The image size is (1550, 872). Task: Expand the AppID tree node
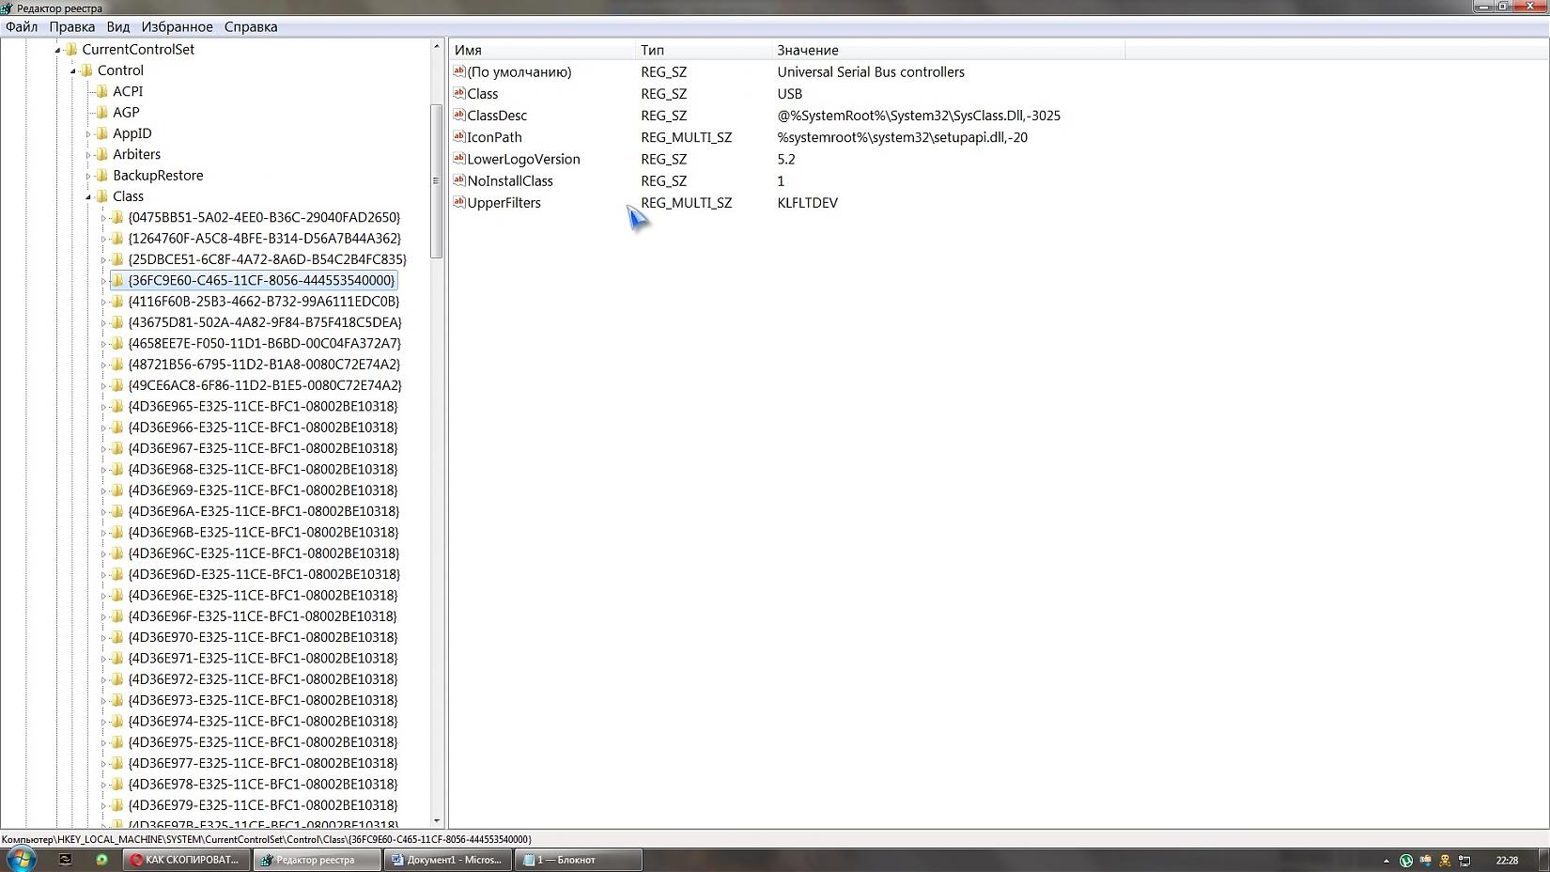(88, 133)
